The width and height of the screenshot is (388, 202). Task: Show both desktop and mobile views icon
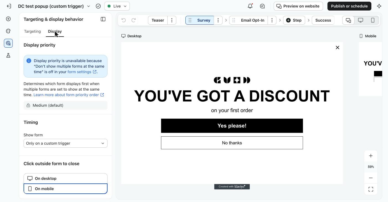(x=348, y=20)
